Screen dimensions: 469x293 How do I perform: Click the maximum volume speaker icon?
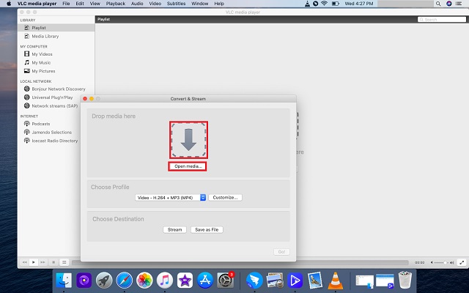451,262
